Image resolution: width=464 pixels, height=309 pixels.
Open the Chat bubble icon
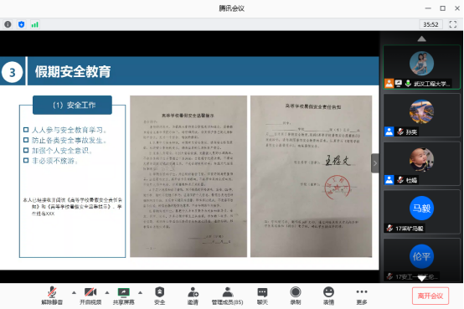coord(262,296)
